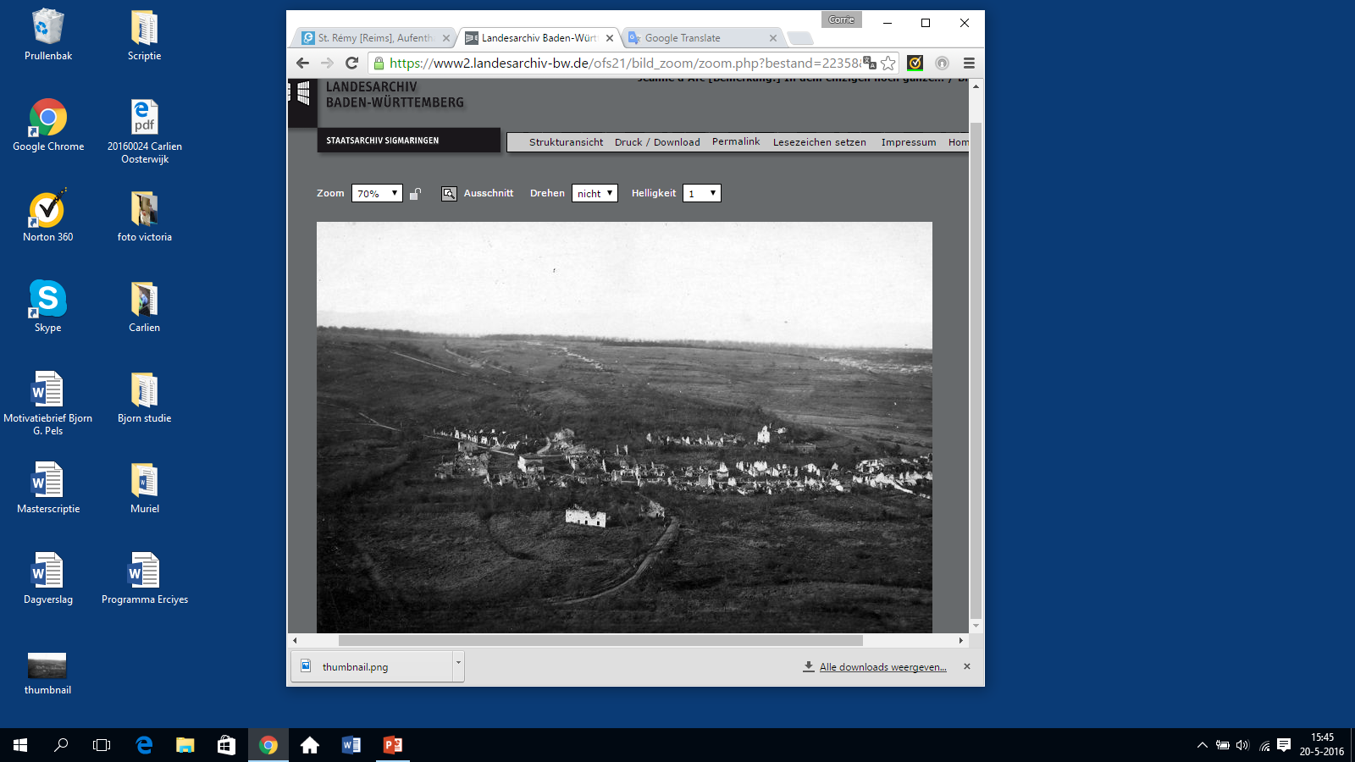Click Strukturansicht menu item
This screenshot has width=1355, height=762.
[x=566, y=142]
